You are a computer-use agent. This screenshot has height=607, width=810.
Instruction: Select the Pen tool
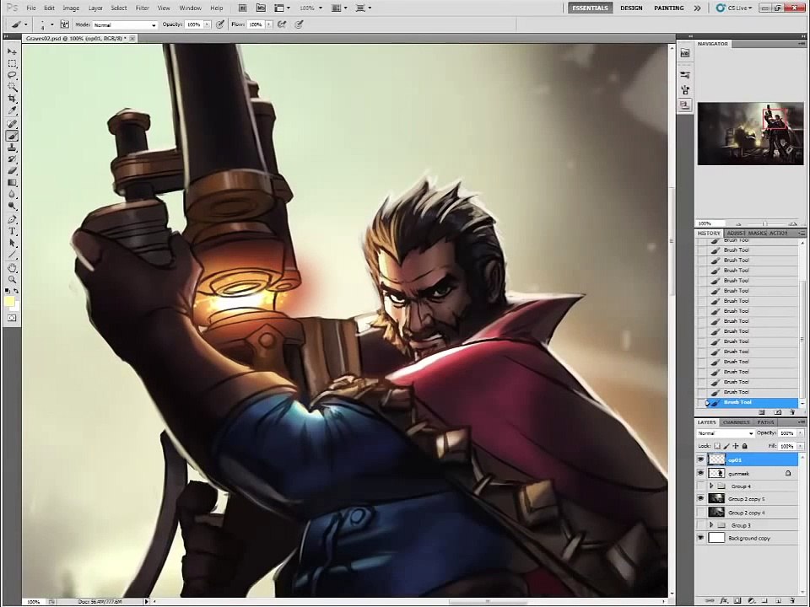12,219
